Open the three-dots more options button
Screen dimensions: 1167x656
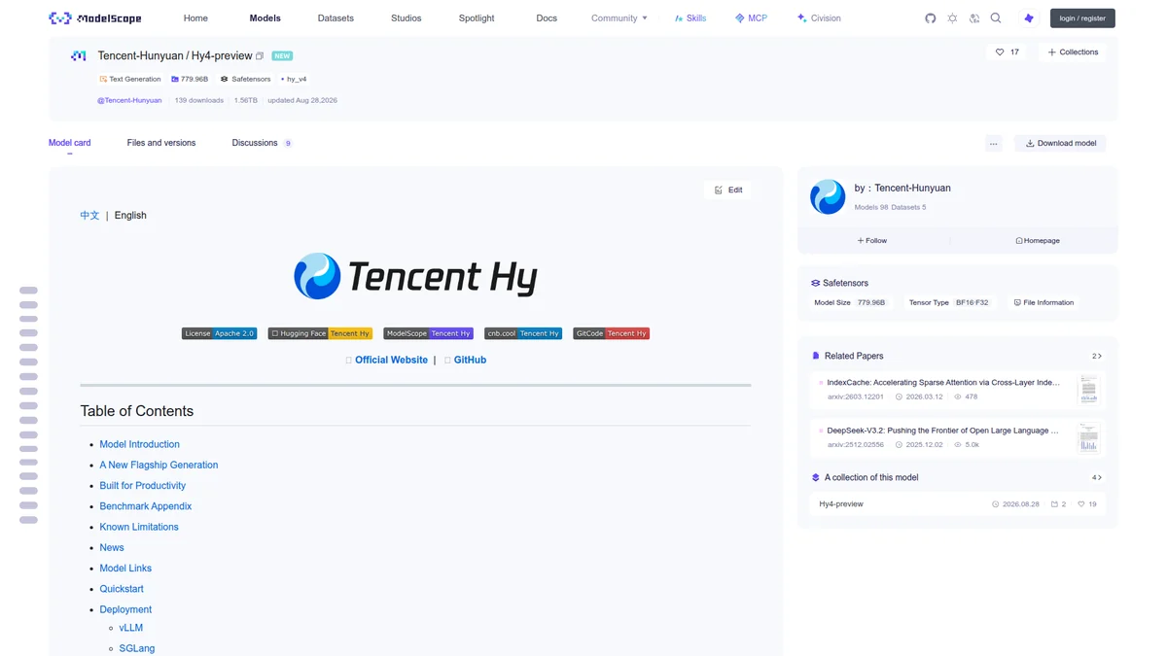tap(993, 143)
